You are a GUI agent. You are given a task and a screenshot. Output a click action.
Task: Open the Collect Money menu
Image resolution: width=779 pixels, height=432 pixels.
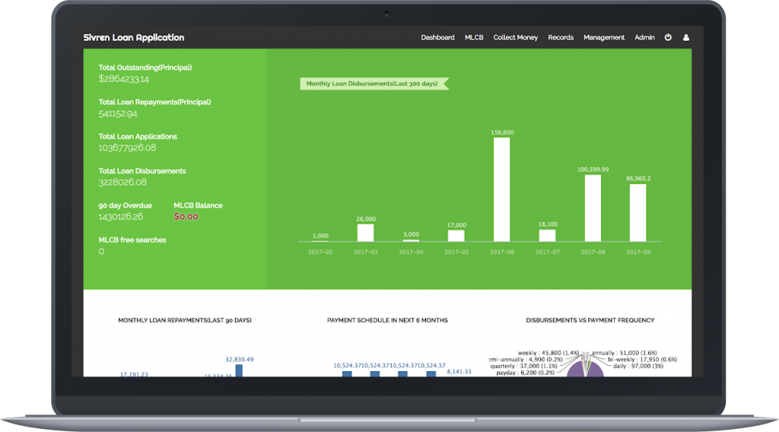[x=516, y=37]
